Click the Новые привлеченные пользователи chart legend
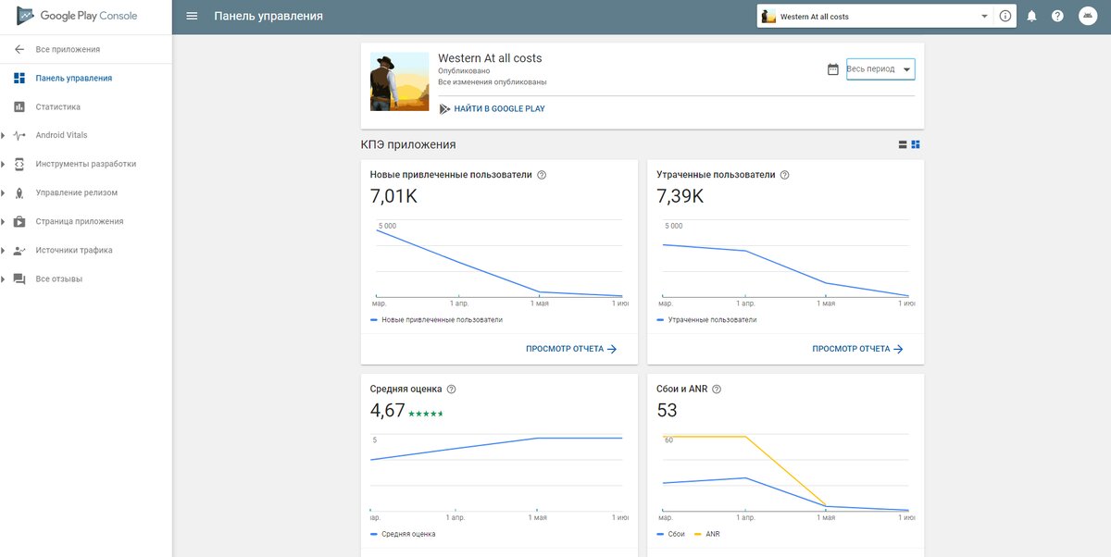 (436, 319)
